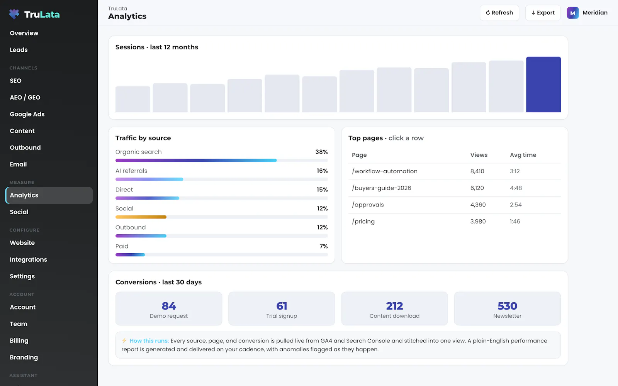The height and width of the screenshot is (386, 618).
Task: Open Settings in sidebar
Action: pyautogui.click(x=49, y=276)
